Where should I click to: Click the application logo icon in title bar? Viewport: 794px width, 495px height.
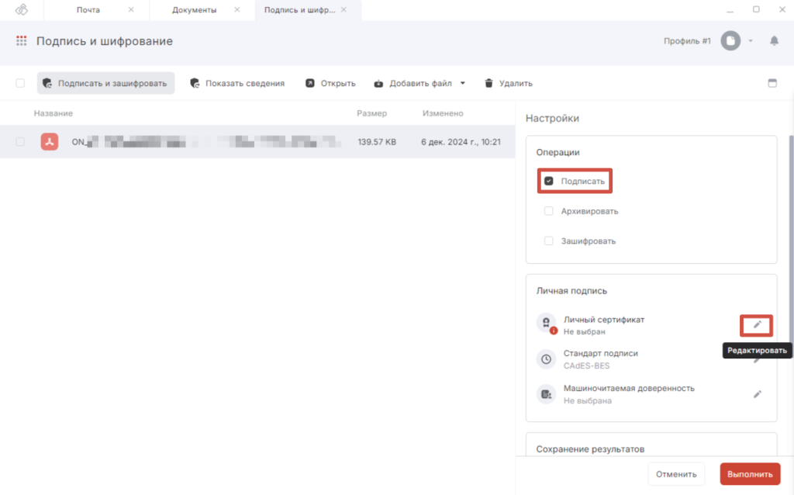[21, 9]
